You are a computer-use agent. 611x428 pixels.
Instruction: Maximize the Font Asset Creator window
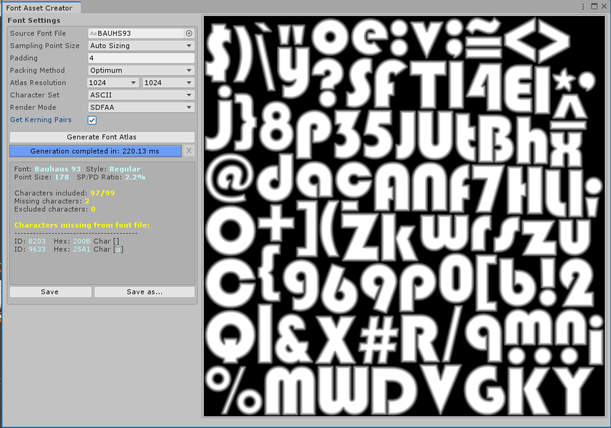594,6
